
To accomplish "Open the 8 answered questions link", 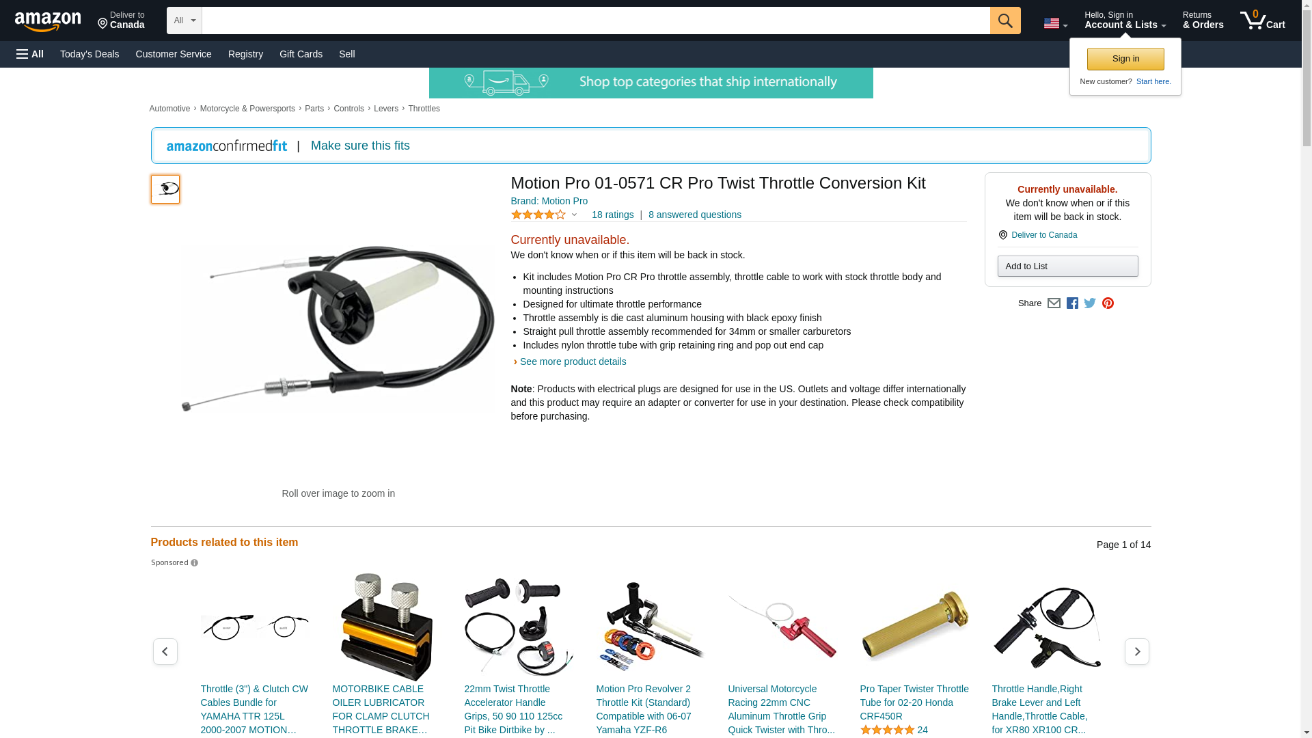I will pos(695,215).
